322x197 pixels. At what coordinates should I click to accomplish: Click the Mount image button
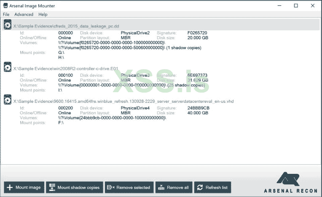point(24,187)
